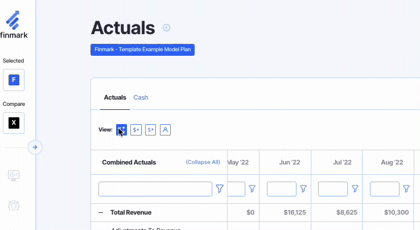Toggle the combined arrows view button
This screenshot has width=420, height=230.
[x=121, y=130]
